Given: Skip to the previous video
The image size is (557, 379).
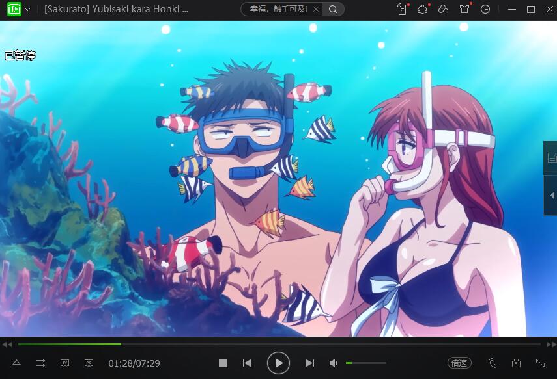Looking at the screenshot, I should 247,363.
